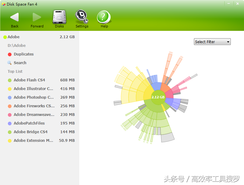Click the red Duplicates dot icon
This screenshot has width=244, height=185.
tap(10, 54)
